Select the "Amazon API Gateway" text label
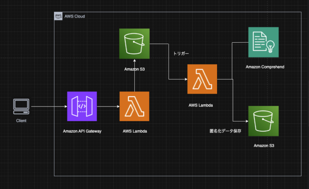The image size is (309, 189). pyautogui.click(x=82, y=131)
